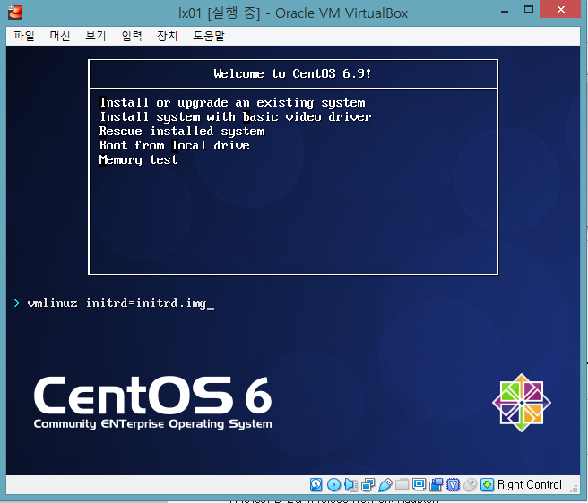Minimize the VirtualBox window
The image size is (588, 503).
(x=505, y=12)
